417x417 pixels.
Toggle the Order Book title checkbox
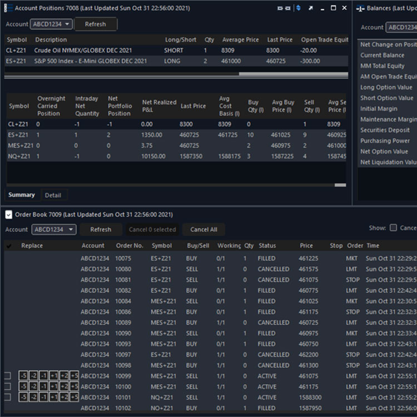click(x=8, y=215)
